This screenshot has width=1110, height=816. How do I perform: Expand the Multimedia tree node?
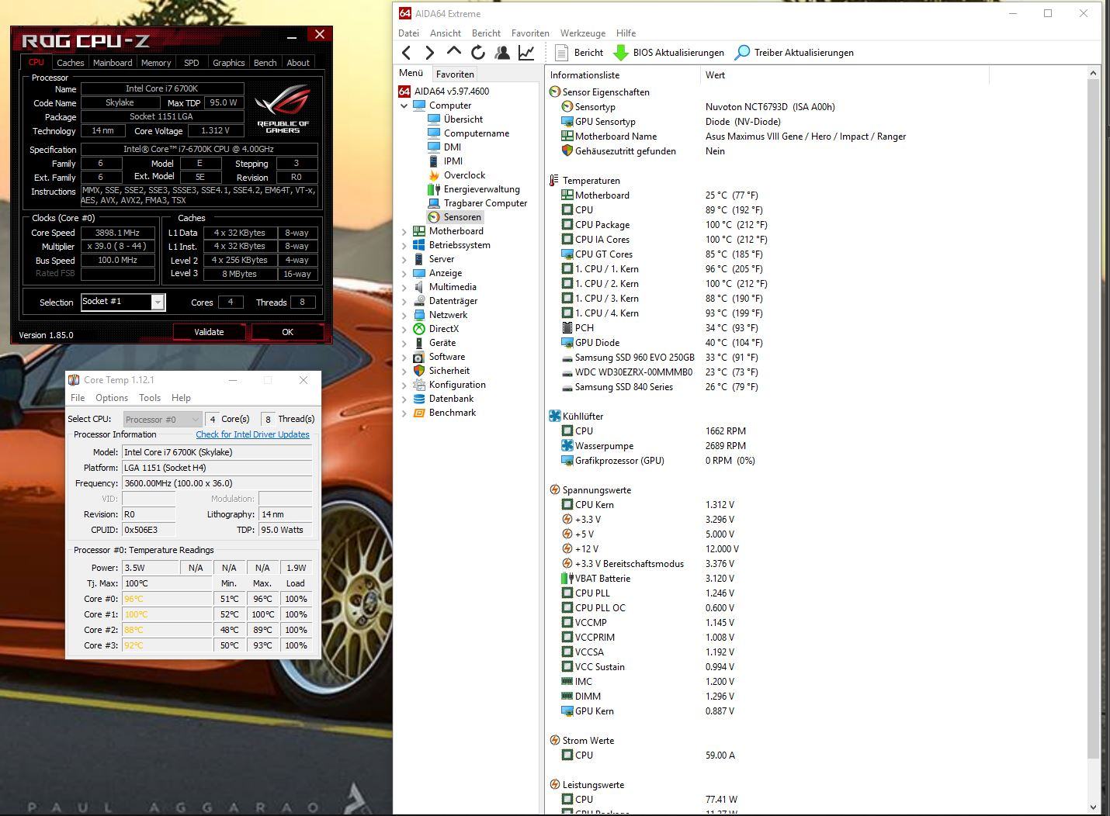(x=404, y=287)
